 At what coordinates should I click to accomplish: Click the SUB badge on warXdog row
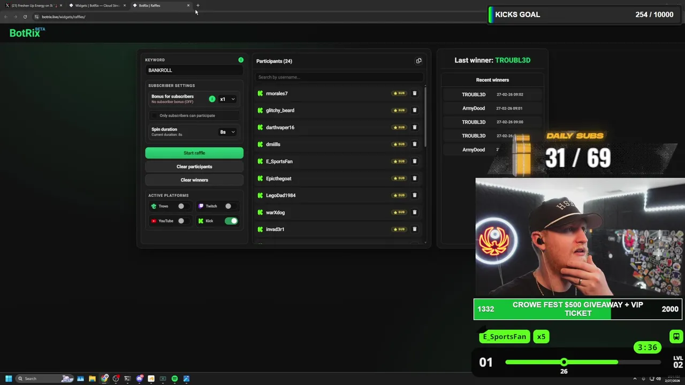399,212
